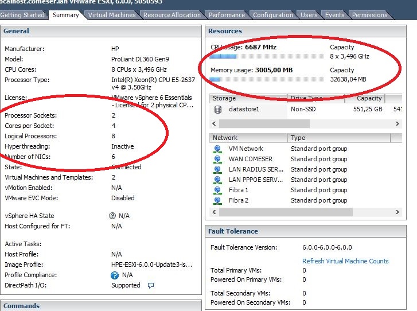This screenshot has width=417, height=311.
Task: Click the General panel header
Action: coord(101,31)
